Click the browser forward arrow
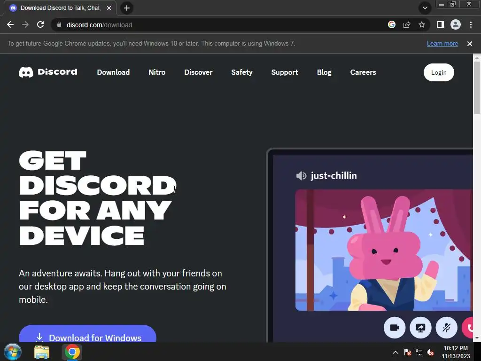This screenshot has height=361, width=481. pyautogui.click(x=25, y=24)
